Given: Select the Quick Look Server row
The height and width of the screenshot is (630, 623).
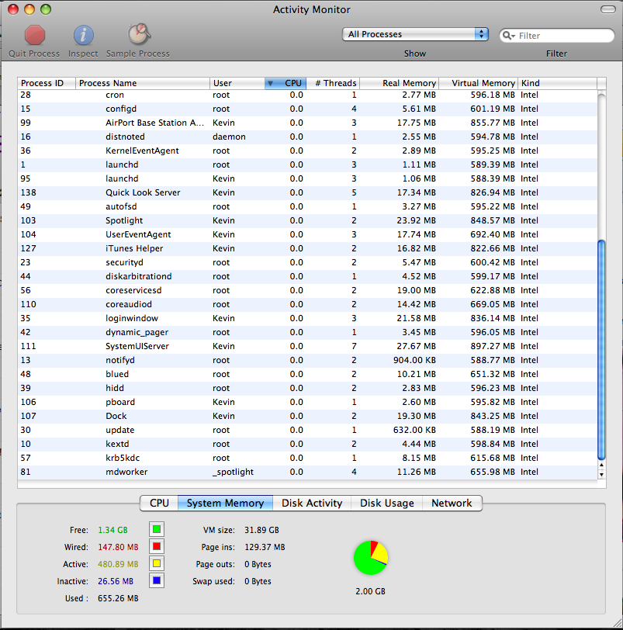Looking at the screenshot, I should click(308, 193).
